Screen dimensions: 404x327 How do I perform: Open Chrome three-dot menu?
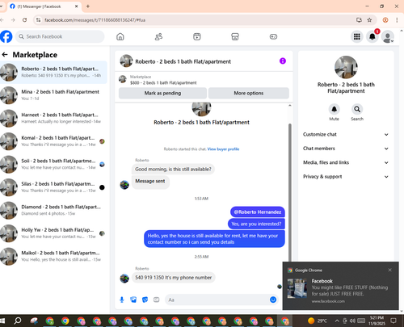pyautogui.click(x=397, y=20)
